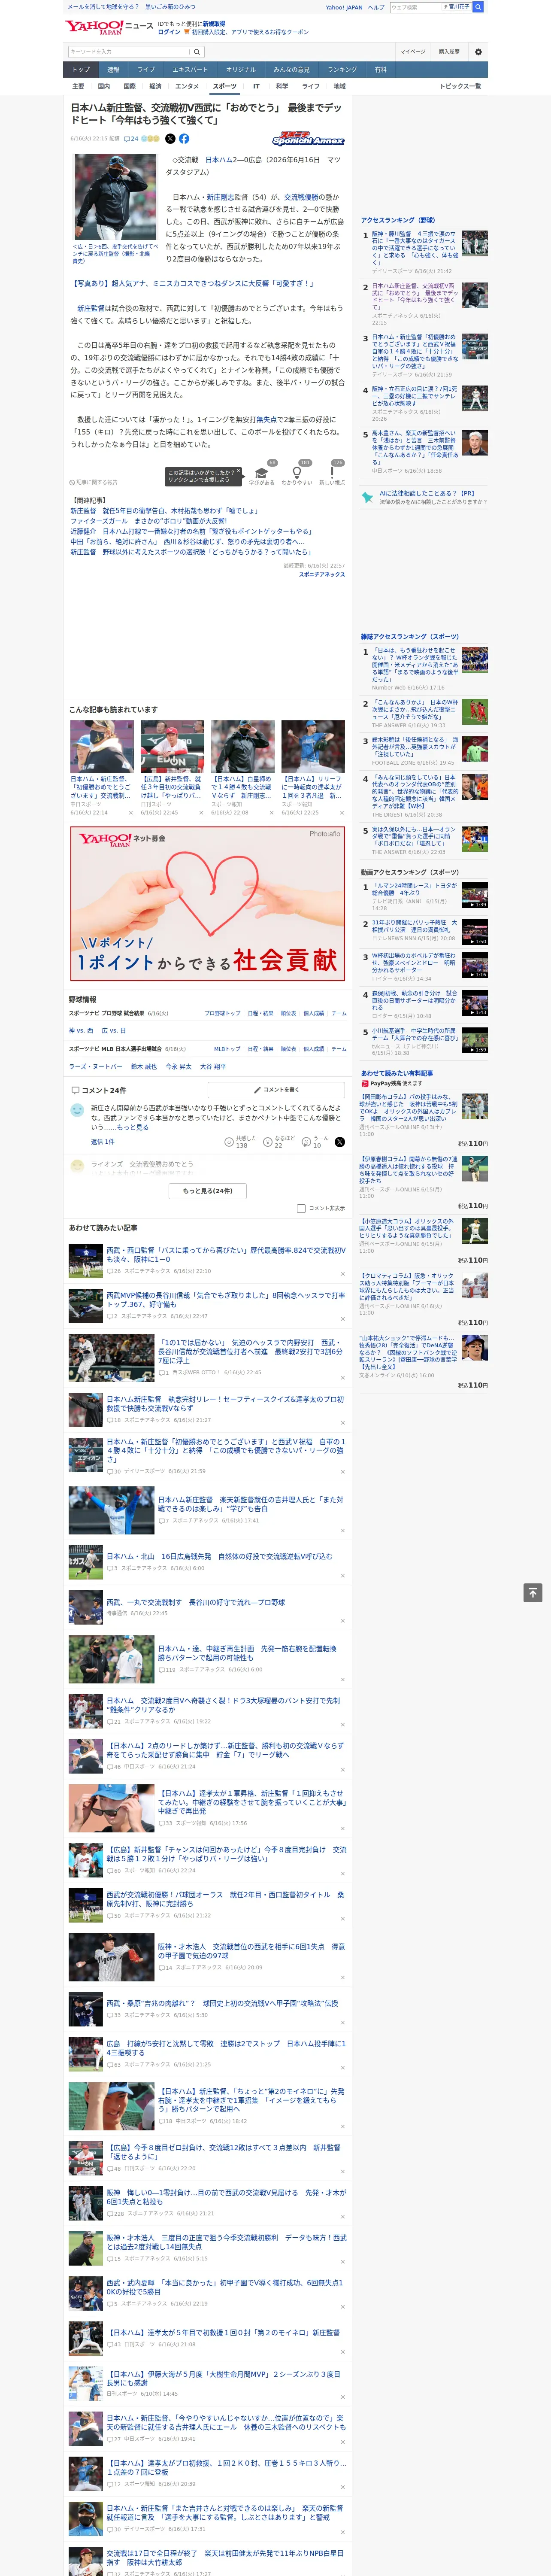The height and width of the screenshot is (2576, 551).
Task: Open the 有料 tab
Action: pos(380,70)
